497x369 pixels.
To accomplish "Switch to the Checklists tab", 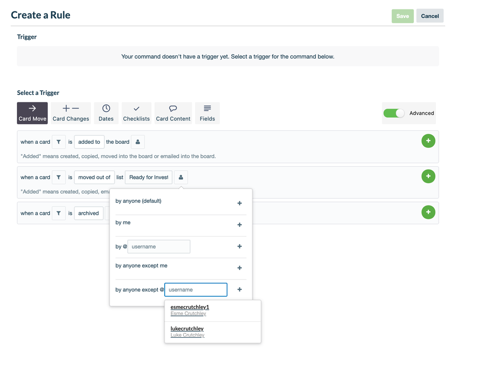I will coord(136,113).
